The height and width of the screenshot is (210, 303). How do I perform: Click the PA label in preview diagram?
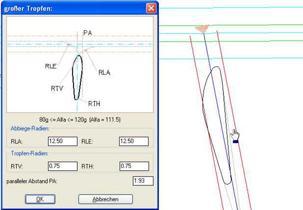(x=88, y=33)
